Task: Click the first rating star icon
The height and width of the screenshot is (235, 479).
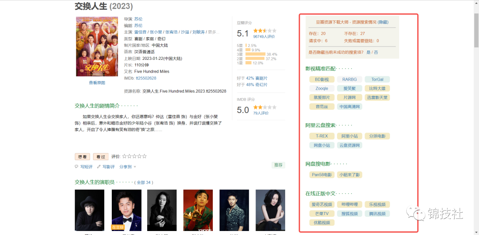Action: [x=124, y=157]
